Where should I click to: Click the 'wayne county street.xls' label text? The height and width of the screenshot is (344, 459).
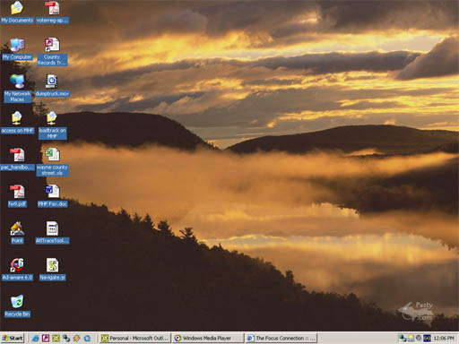(52, 170)
